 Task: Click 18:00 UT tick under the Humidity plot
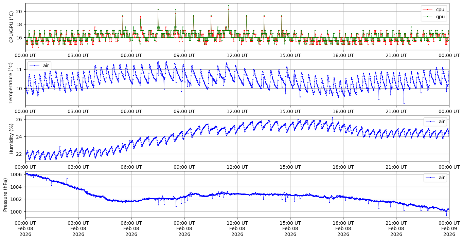(x=343, y=167)
